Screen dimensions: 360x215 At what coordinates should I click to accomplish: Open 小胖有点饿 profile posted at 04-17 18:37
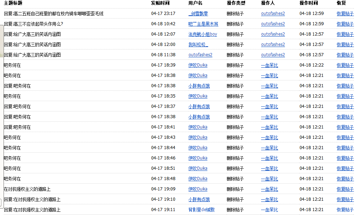coord(199,106)
